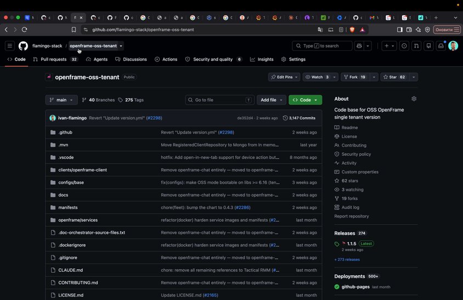
Task: Click ivan-flamingo's avatar in the commit row
Action: pyautogui.click(x=53, y=118)
